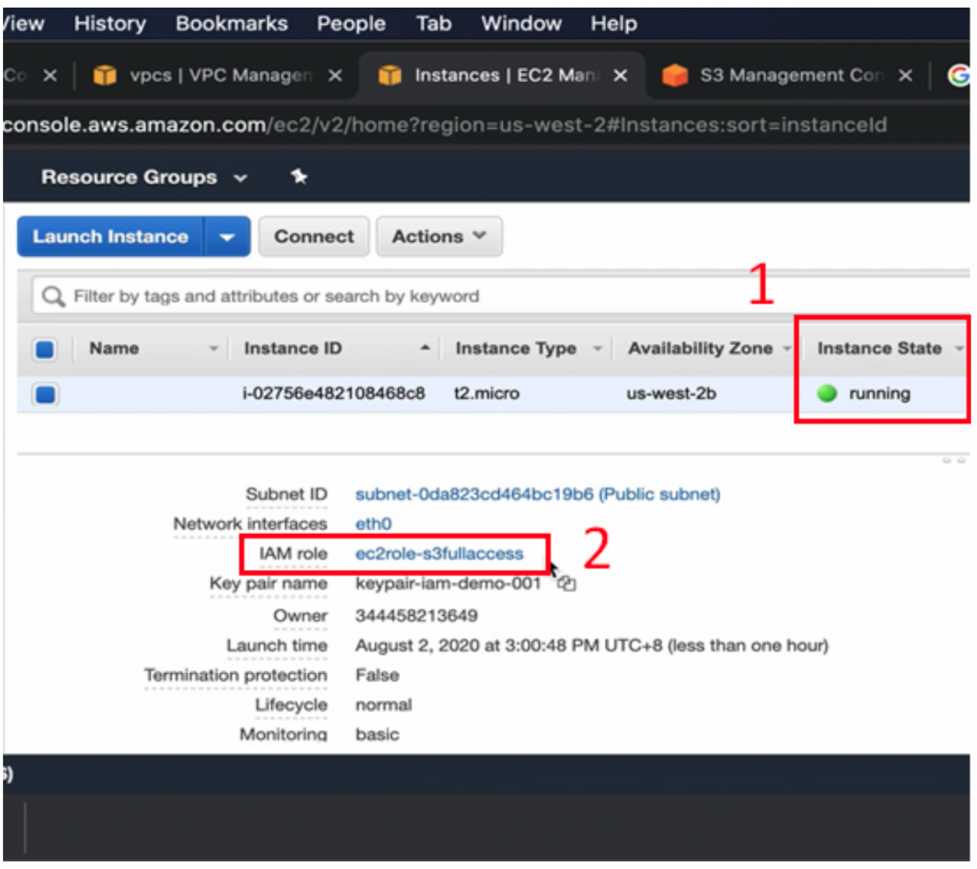Viewport: 977px width, 869px height.
Task: Click the details pane resize icons
Action: (x=954, y=460)
